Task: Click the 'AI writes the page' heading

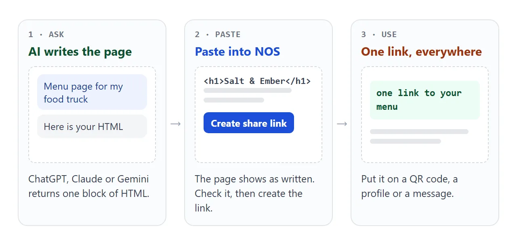Action: [x=80, y=52]
